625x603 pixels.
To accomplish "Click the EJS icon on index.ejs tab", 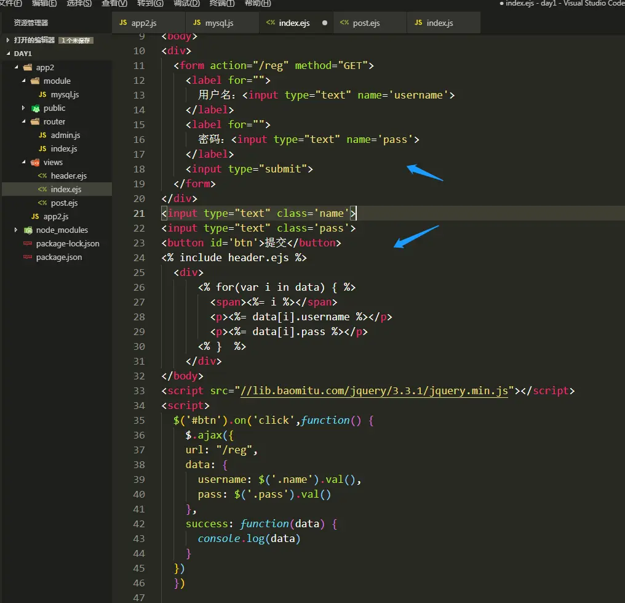I will click(x=271, y=22).
